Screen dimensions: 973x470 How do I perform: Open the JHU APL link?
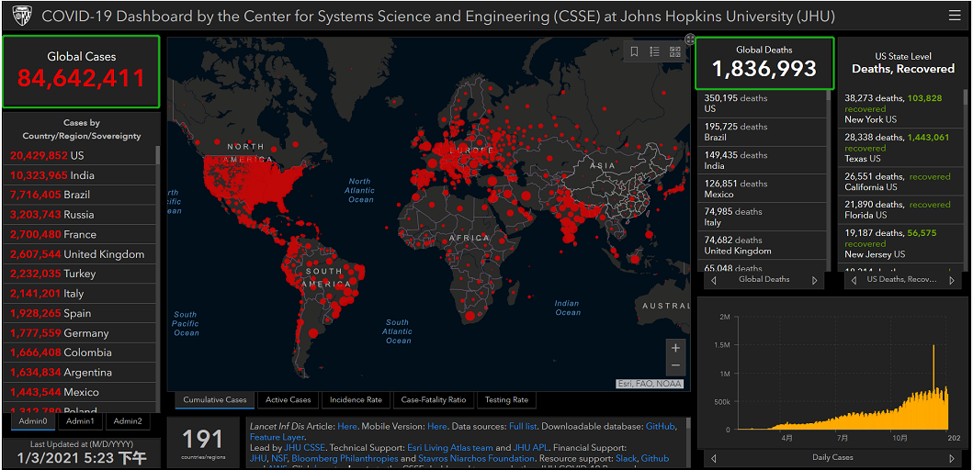coord(528,448)
